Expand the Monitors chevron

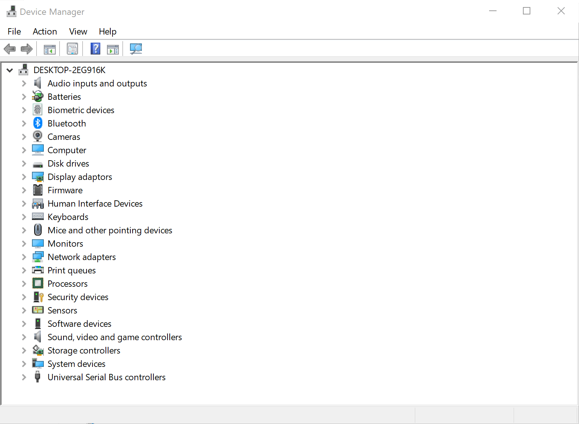pos(24,244)
